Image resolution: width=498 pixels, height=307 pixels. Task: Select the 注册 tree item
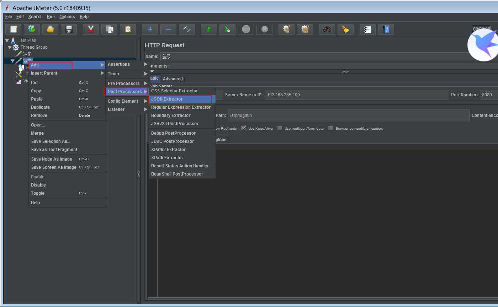pos(27,54)
